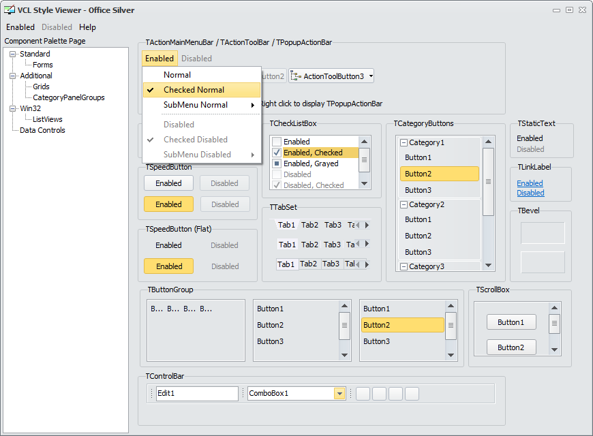This screenshot has width=593, height=436.
Task: Click into the Edit1 text field
Action: coord(197,394)
